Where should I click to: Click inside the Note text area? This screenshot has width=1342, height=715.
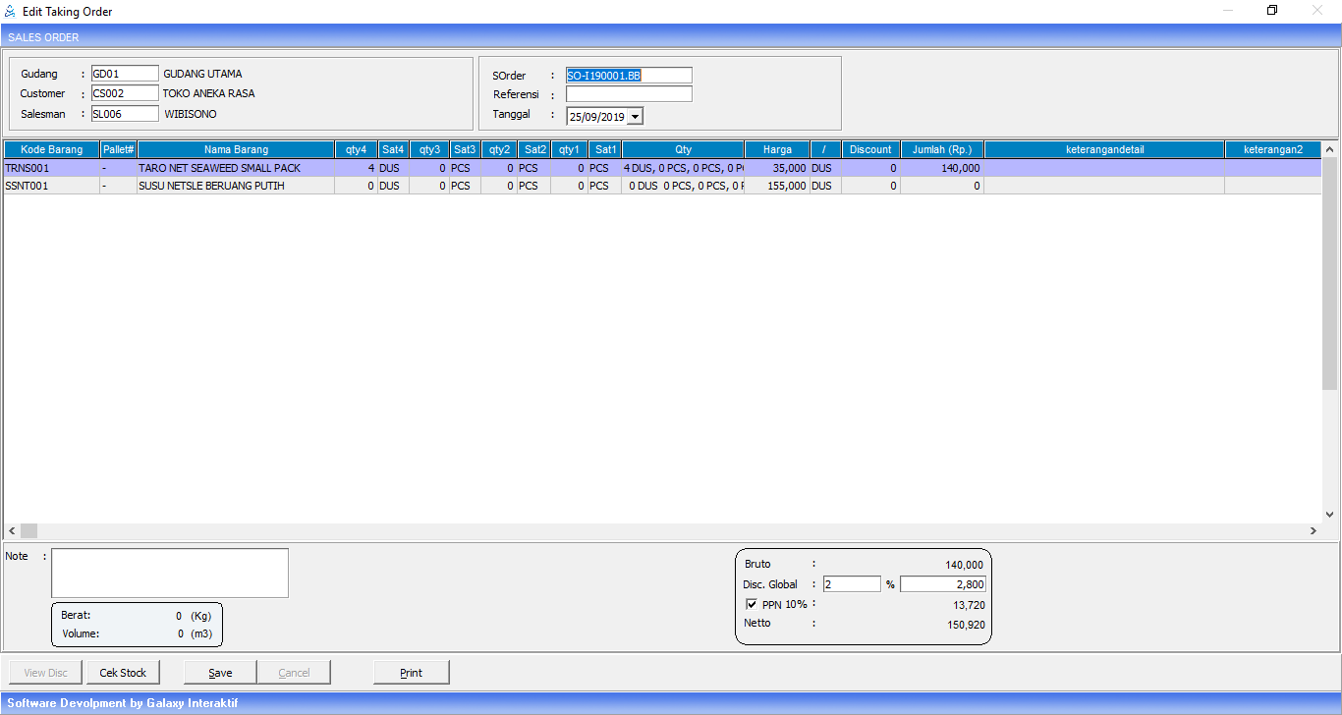click(x=170, y=573)
